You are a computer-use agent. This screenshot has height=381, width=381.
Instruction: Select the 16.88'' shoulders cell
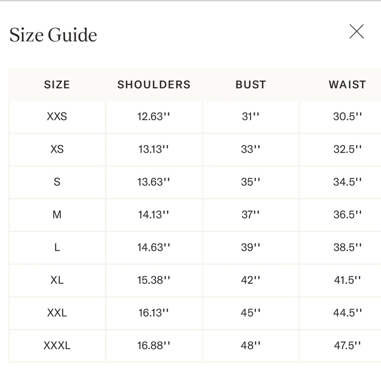point(154,345)
